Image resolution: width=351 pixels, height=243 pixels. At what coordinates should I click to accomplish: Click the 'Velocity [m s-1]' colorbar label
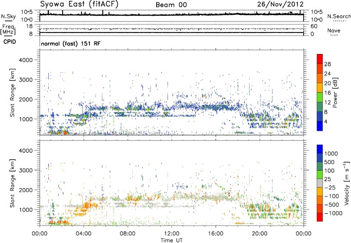347,183
